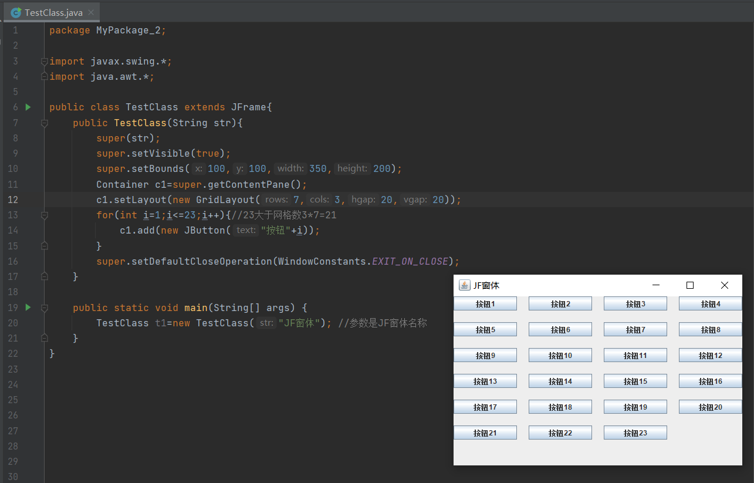Click 按钮5 in the JF窗体 window
Image resolution: width=754 pixels, height=483 pixels.
coord(485,329)
